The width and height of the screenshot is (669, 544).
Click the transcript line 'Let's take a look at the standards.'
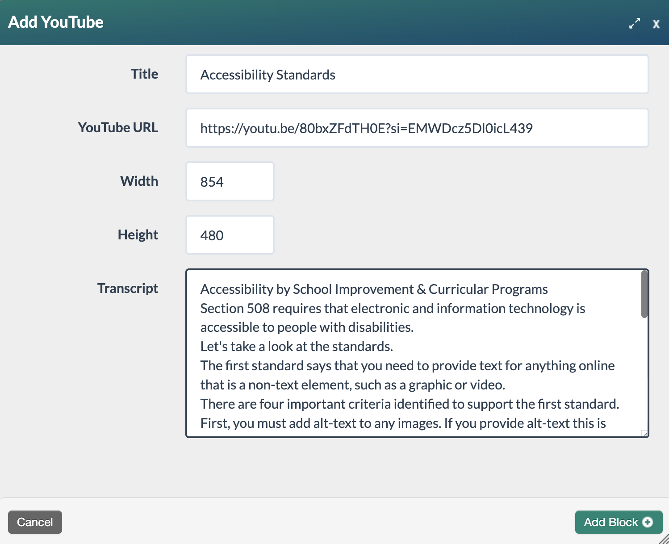297,347
